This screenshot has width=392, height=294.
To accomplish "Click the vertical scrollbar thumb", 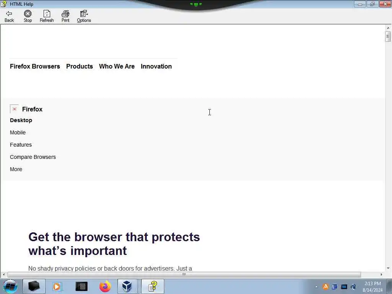I will pos(388,36).
